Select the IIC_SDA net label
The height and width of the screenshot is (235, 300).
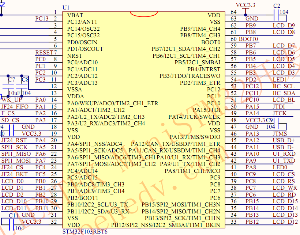[x=284, y=93]
